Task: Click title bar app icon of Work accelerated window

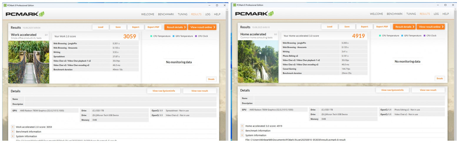Action: click(5, 5)
